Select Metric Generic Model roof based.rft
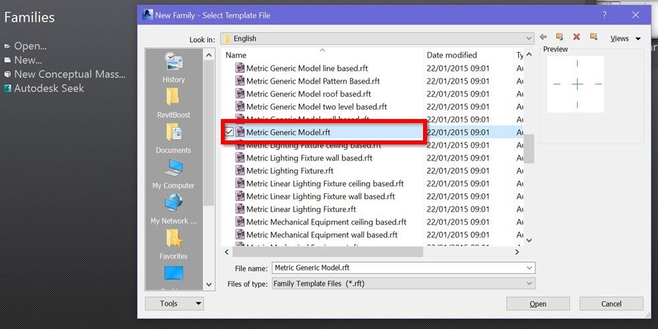 [x=309, y=94]
